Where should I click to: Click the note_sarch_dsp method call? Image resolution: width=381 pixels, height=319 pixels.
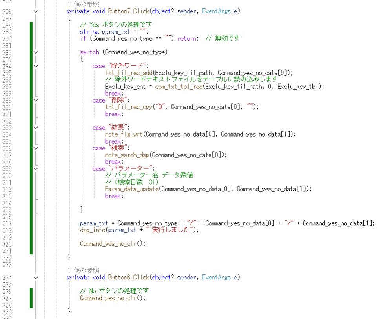tap(127, 155)
